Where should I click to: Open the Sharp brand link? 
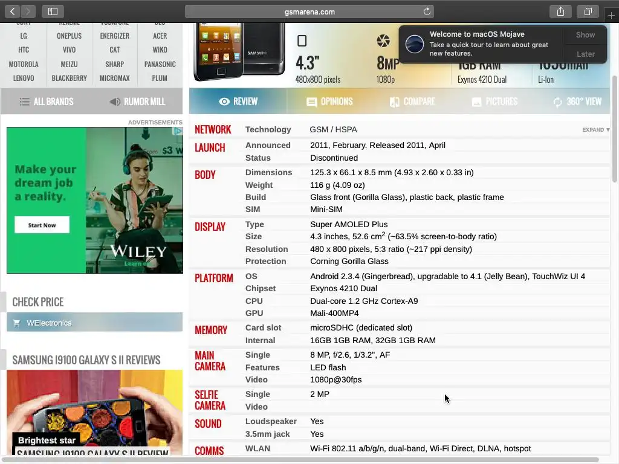click(x=114, y=64)
